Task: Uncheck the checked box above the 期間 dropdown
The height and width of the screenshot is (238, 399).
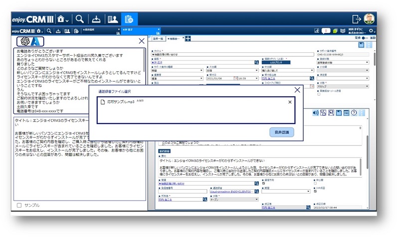Action: coord(264,183)
